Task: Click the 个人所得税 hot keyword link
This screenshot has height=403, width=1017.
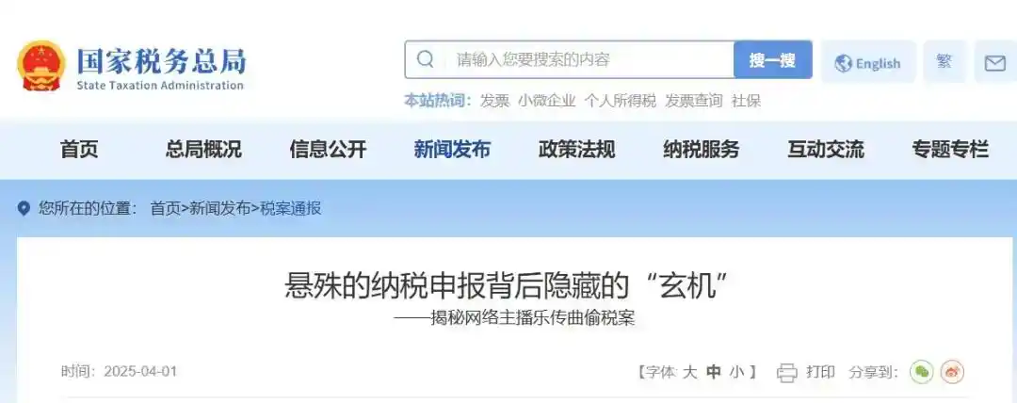Action: coord(620,101)
